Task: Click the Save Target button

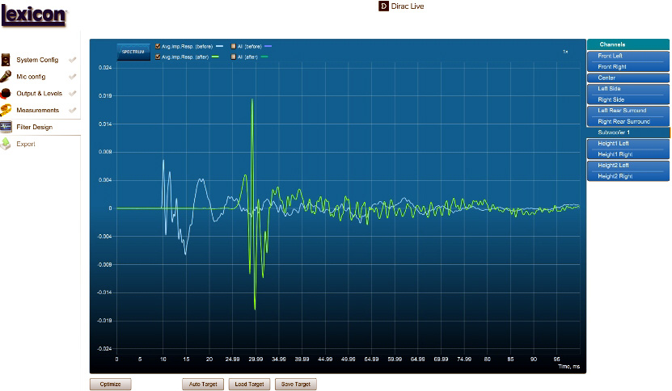Action: pyautogui.click(x=295, y=385)
